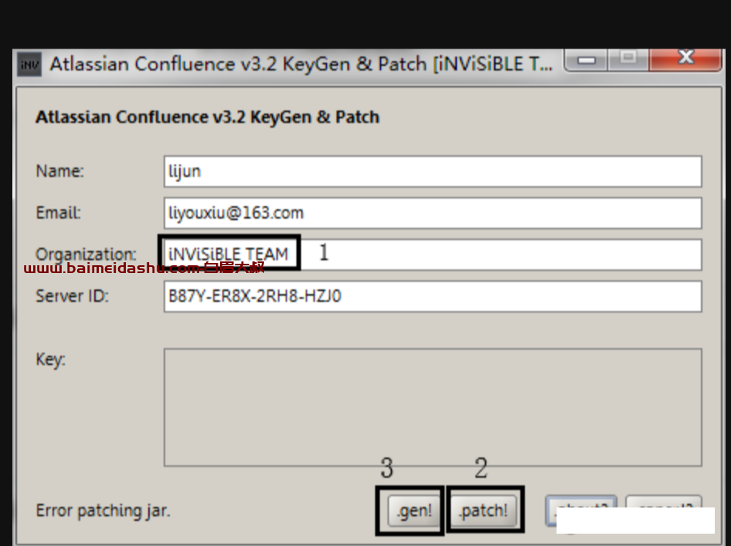731x546 pixels.
Task: Click the "Email:" label
Action: [x=58, y=213]
